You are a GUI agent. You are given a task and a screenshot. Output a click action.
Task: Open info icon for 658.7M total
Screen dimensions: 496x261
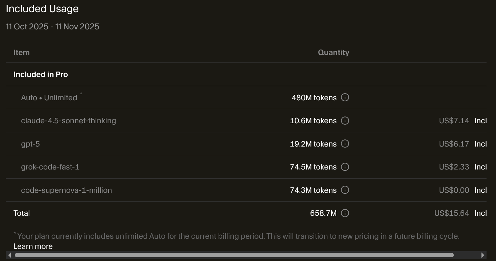(345, 213)
